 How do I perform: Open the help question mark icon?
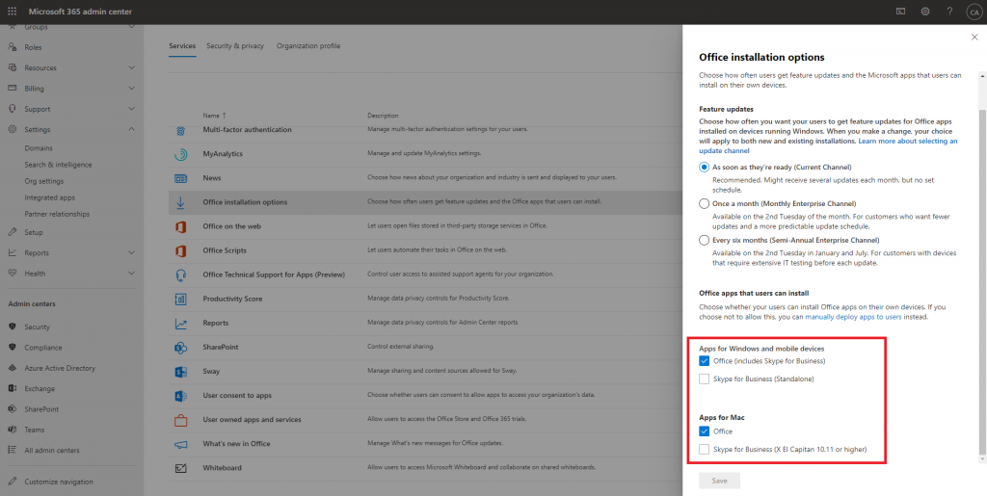(949, 12)
